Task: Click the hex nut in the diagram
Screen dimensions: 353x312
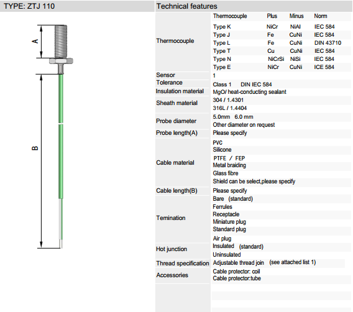Action: coord(61,61)
